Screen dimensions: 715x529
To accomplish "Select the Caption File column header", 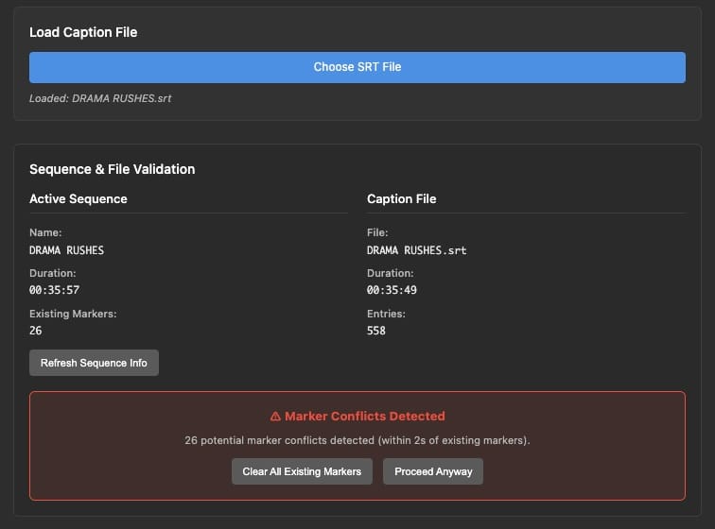I will coord(401,199).
